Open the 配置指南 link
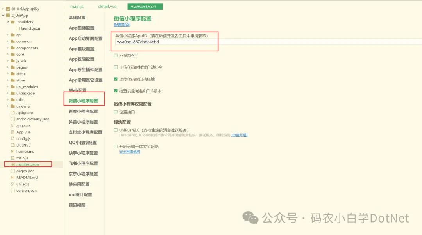 (122, 25)
